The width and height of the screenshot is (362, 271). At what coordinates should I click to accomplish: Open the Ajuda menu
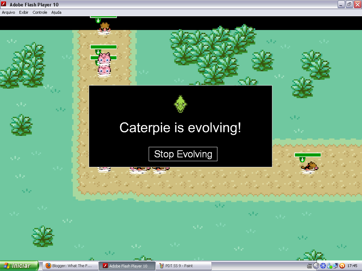(56, 12)
